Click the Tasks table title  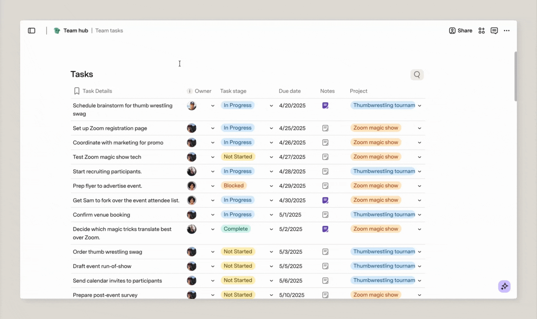click(82, 74)
